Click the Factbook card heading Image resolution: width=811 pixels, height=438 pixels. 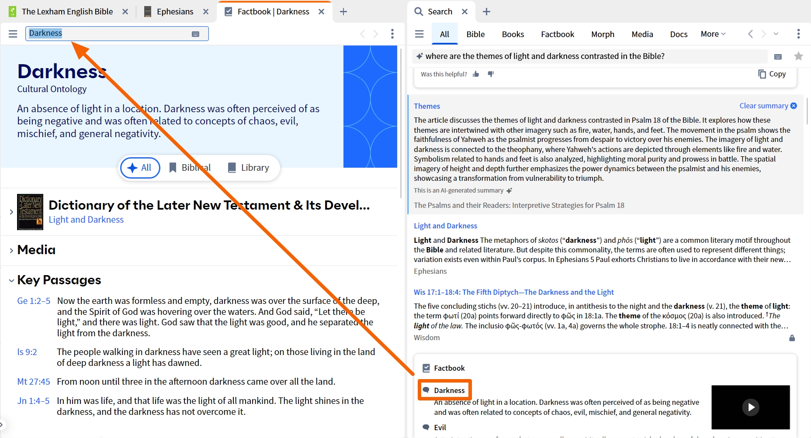tap(449, 368)
